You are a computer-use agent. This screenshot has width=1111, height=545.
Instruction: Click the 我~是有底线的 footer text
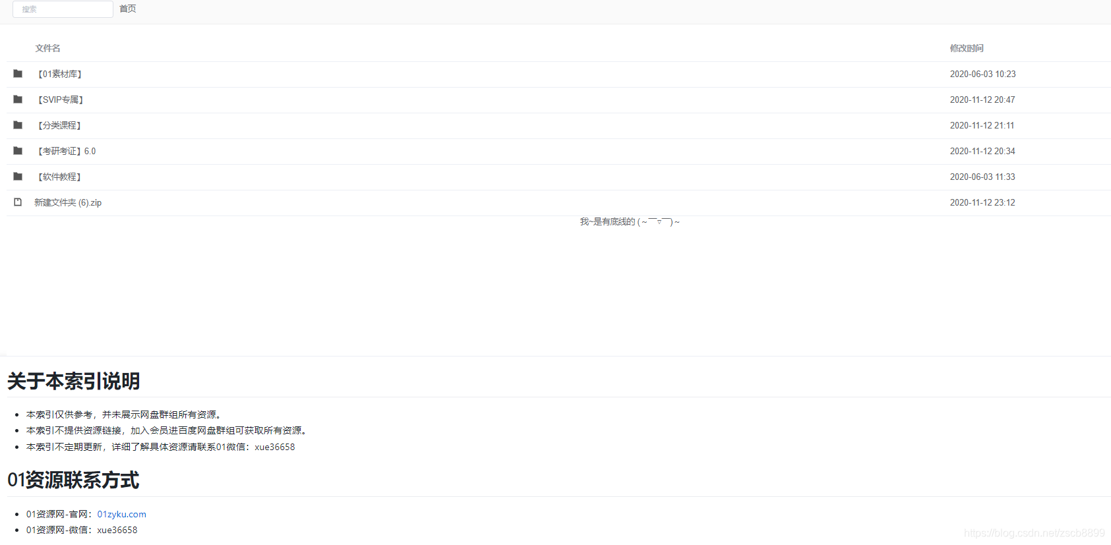630,221
